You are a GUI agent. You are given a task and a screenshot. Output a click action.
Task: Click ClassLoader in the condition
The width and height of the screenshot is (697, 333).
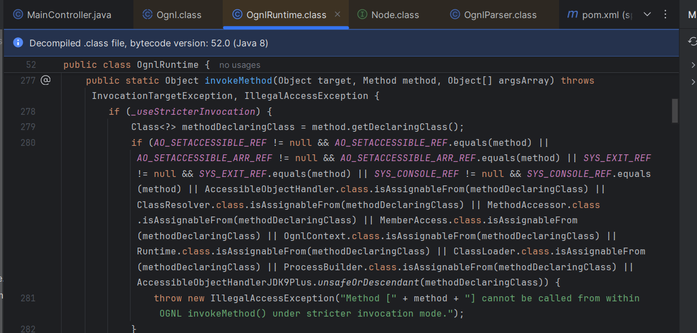point(484,251)
